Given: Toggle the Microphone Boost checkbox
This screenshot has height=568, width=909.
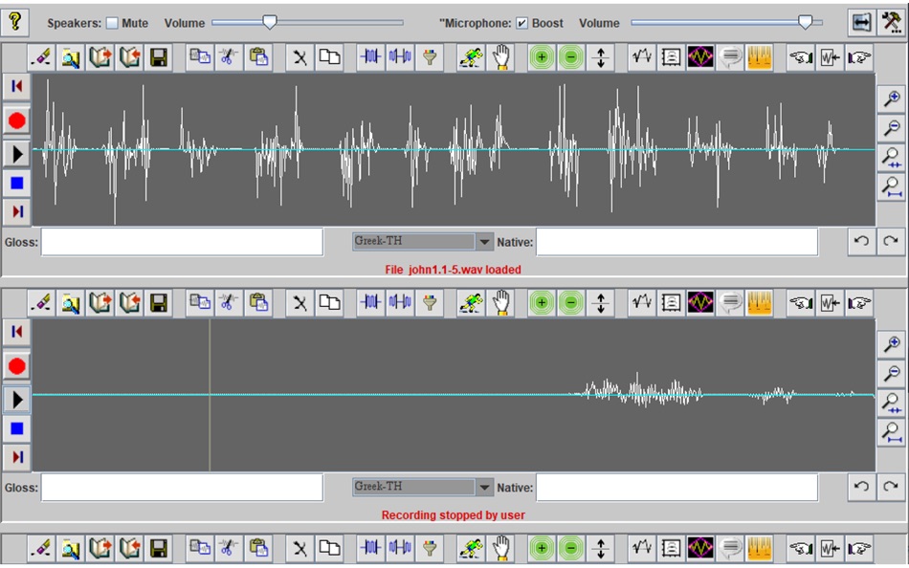Looking at the screenshot, I should point(521,23).
